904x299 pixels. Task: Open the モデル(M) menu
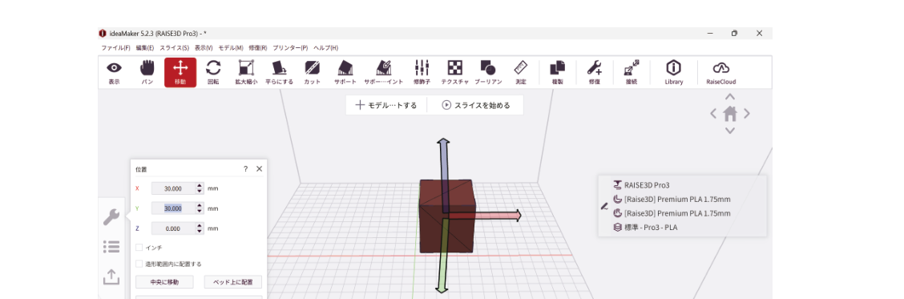point(231,48)
